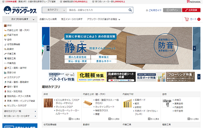Open the フローリング特集 banner

[180, 77]
